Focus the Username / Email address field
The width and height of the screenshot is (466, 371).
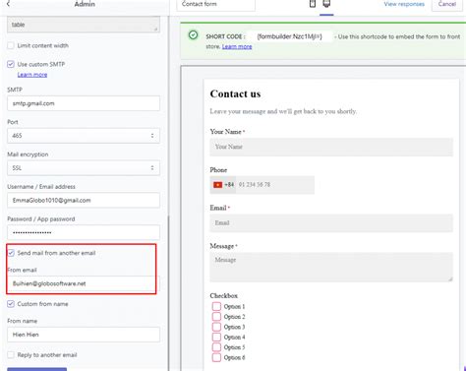[x=84, y=200]
